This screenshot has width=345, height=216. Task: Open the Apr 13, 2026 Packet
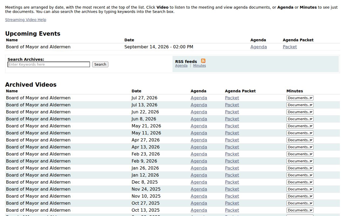point(232,147)
